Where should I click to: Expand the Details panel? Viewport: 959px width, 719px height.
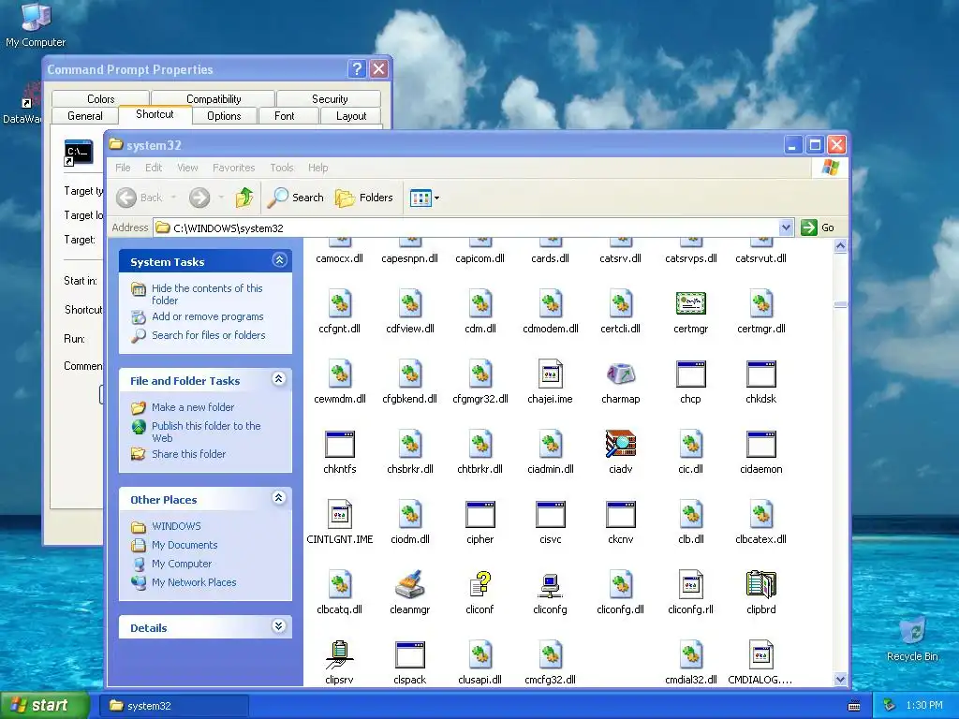click(279, 626)
